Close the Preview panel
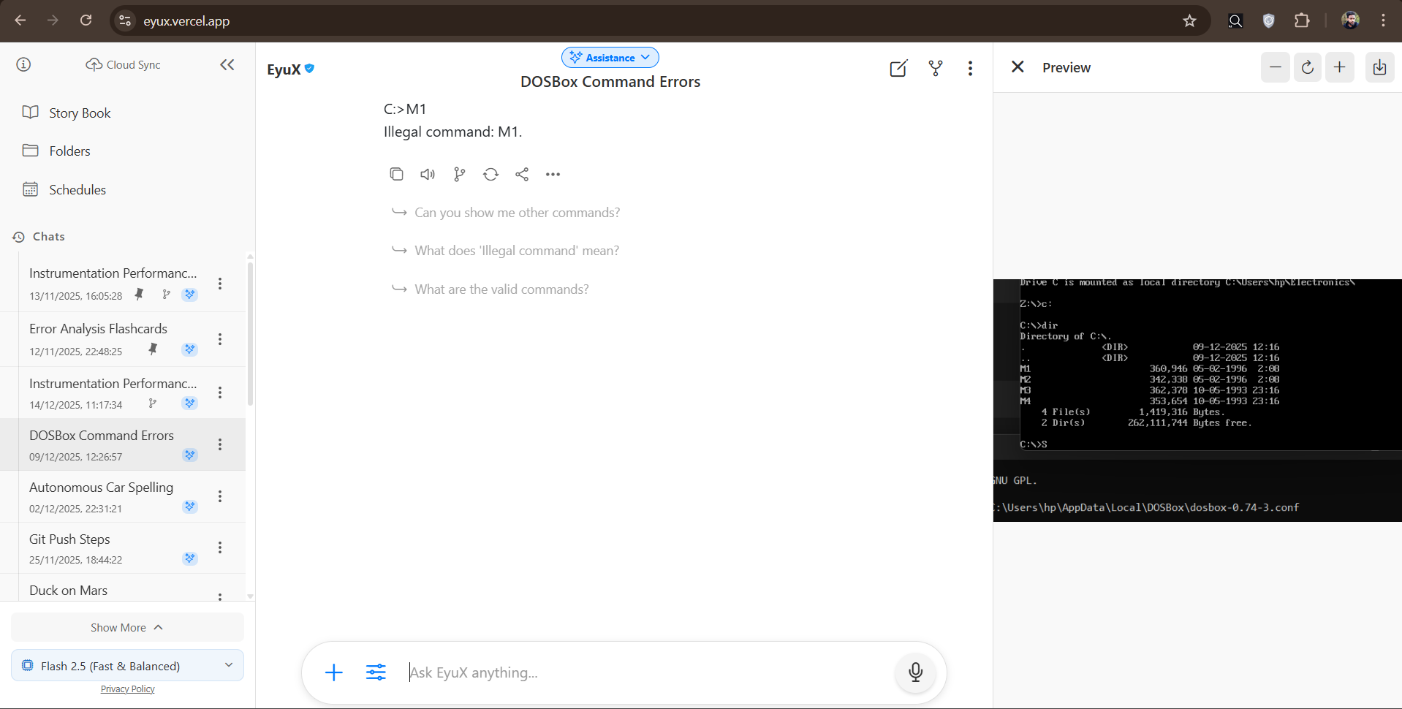The width and height of the screenshot is (1402, 709). click(1018, 67)
